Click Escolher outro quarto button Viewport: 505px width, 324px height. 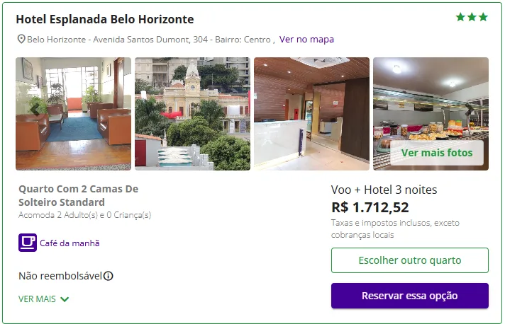pyautogui.click(x=409, y=260)
